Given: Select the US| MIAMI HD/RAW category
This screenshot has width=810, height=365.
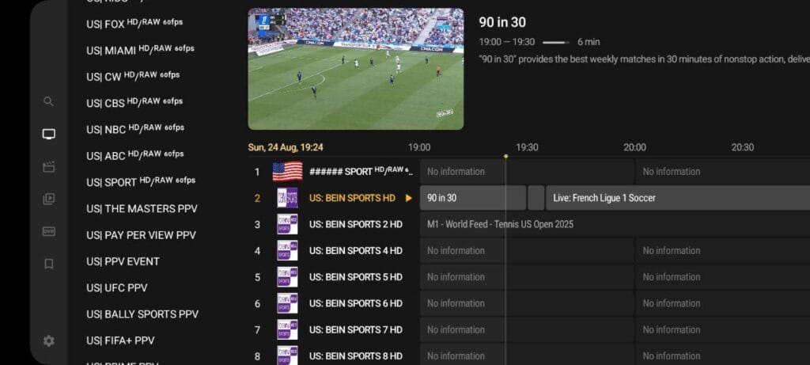Looking at the screenshot, I should point(140,50).
